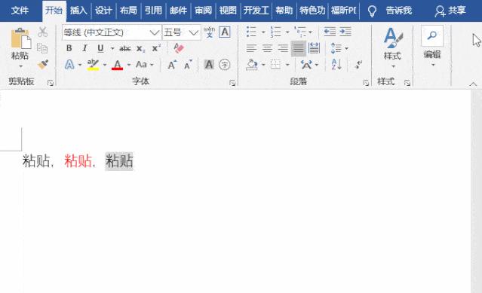This screenshot has height=293, width=482.
Task: Click the Enclose Characters circle icon
Action: click(225, 65)
